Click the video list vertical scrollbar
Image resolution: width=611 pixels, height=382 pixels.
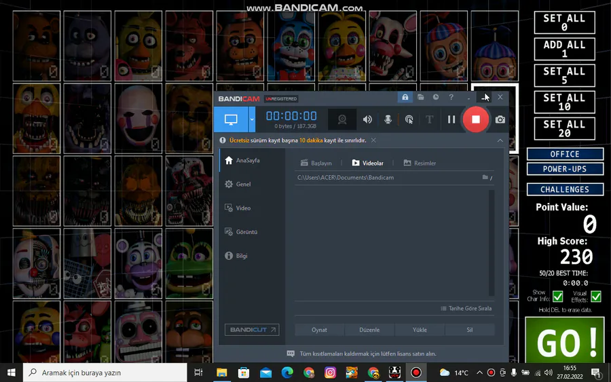click(x=492, y=243)
